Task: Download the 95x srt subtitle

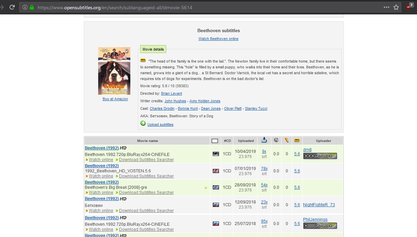Action: pyautogui.click(x=264, y=221)
